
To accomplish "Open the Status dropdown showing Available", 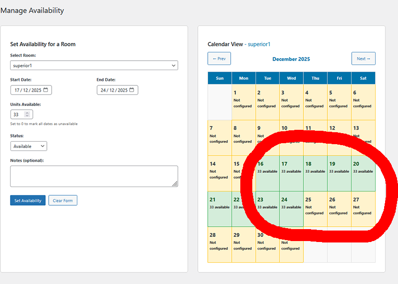I will pyautogui.click(x=29, y=146).
